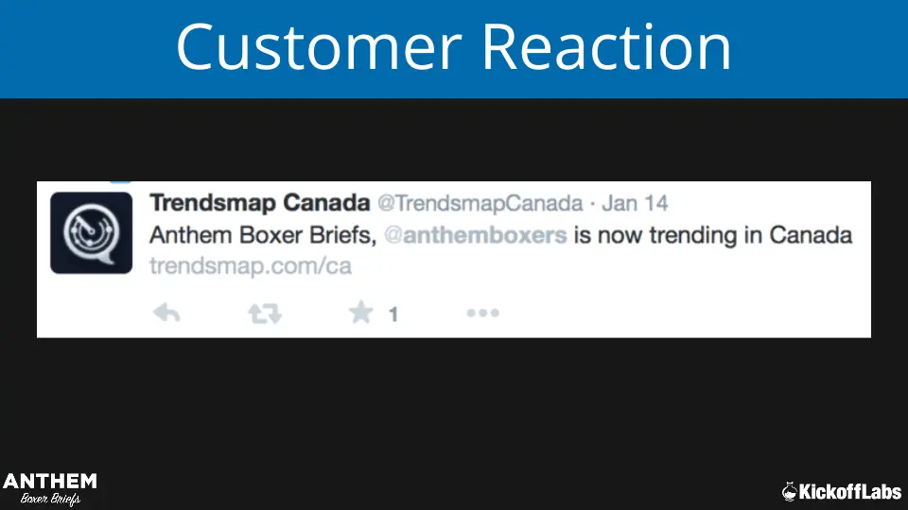Click the KickoffLabs flask icon
This screenshot has width=908, height=510.
point(790,491)
